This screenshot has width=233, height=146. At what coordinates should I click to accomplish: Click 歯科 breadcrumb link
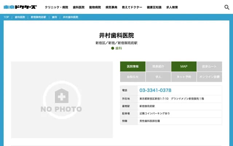[x=54, y=17]
